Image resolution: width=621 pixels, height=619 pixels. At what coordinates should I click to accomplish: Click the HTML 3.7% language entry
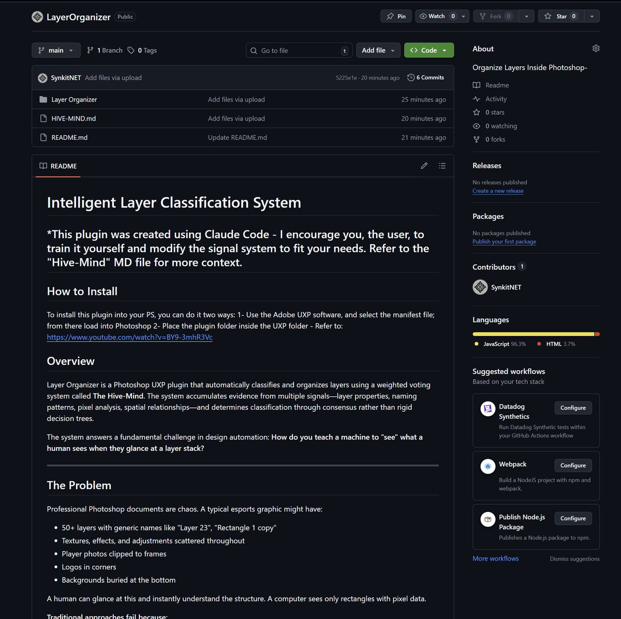point(556,344)
